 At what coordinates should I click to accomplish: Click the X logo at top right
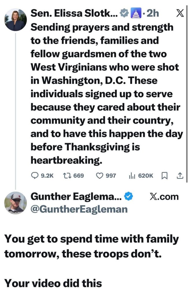(180, 14)
